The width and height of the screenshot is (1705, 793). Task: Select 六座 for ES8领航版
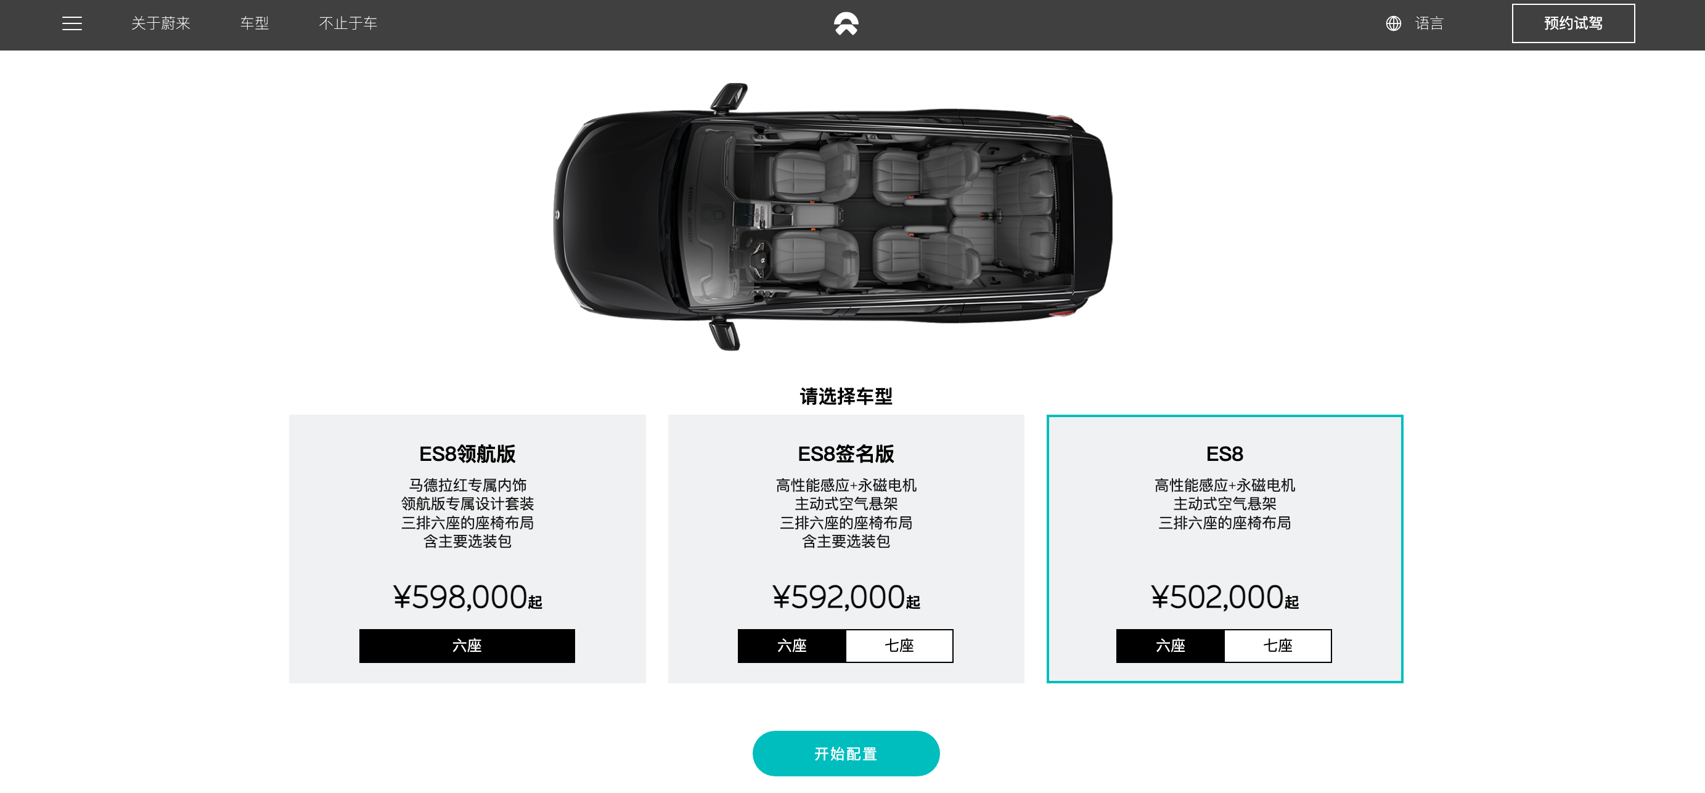[x=467, y=646]
